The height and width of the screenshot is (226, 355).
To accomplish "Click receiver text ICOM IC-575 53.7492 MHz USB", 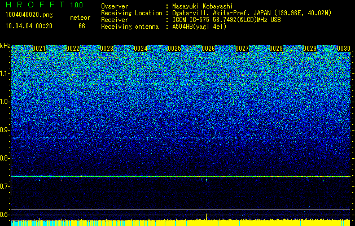I will point(226,20).
